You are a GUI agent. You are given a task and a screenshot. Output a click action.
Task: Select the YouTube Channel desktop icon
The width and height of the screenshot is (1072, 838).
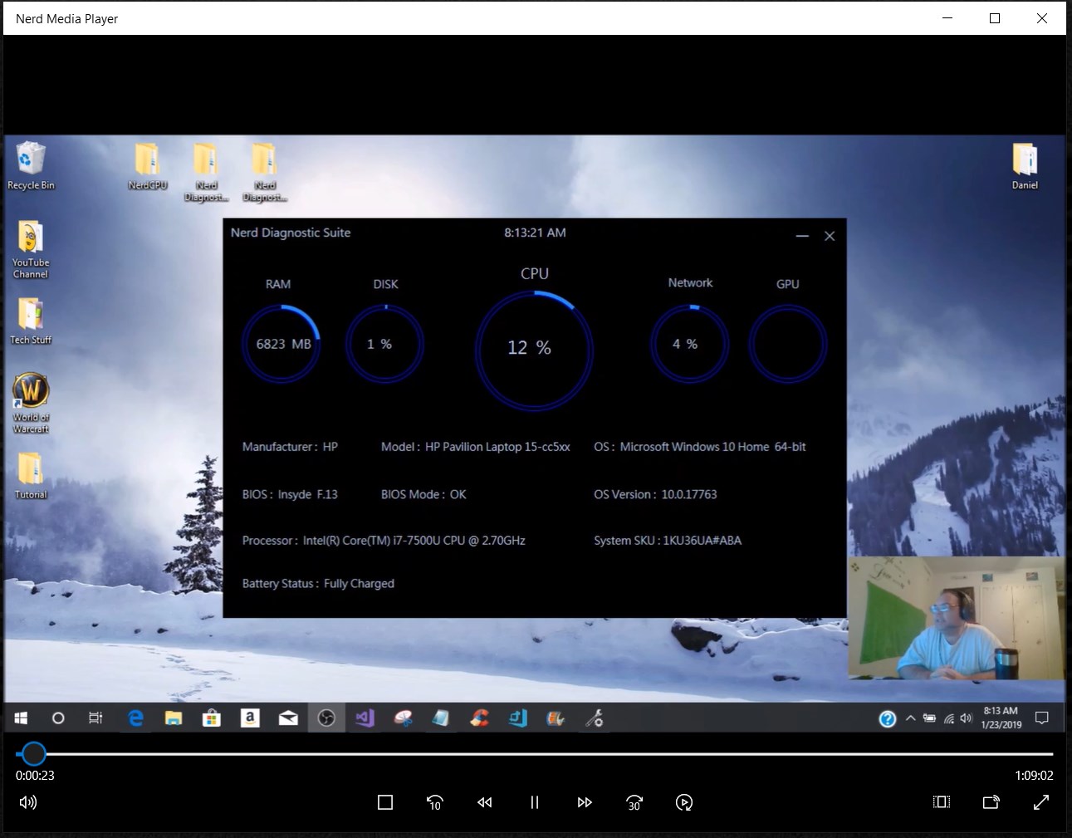point(31,249)
